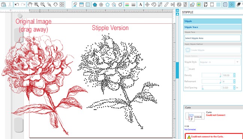Expand the Stipple section header
243x139 pixels.
coord(213,21)
